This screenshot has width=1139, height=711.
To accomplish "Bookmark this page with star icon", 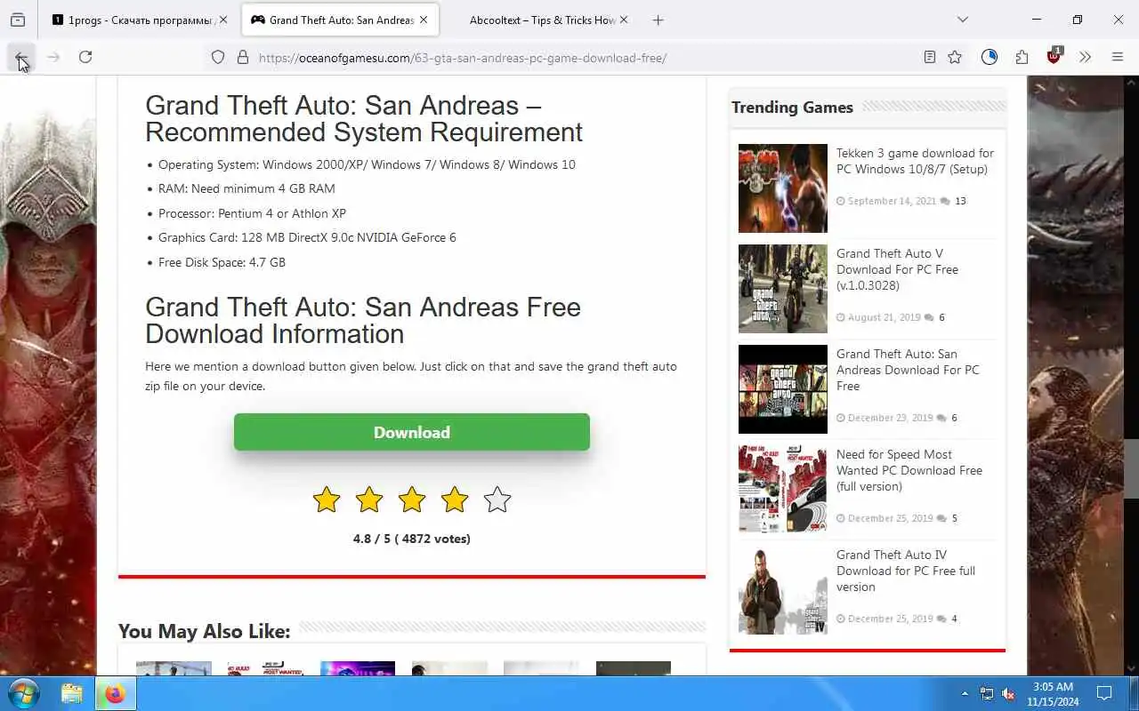I will (x=955, y=57).
